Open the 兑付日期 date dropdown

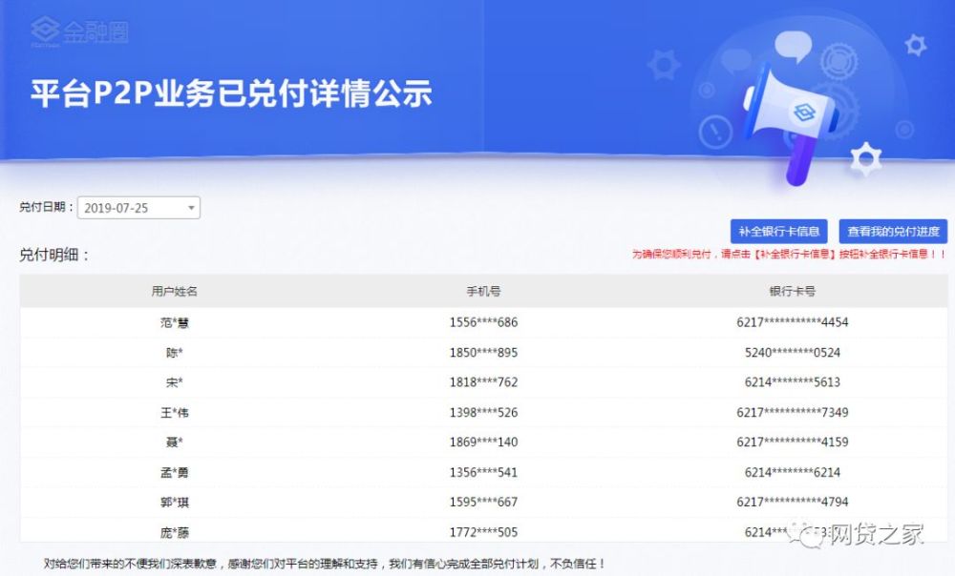tap(138, 207)
